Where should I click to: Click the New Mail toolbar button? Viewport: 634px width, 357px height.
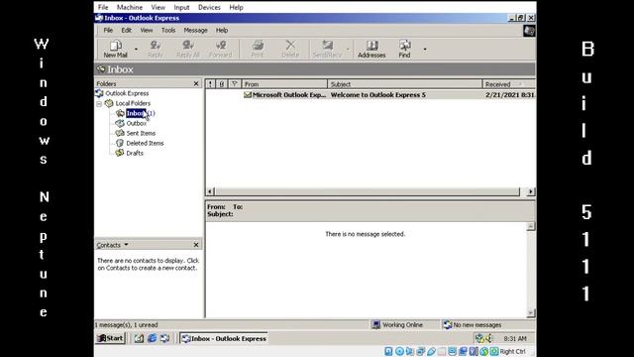point(115,49)
